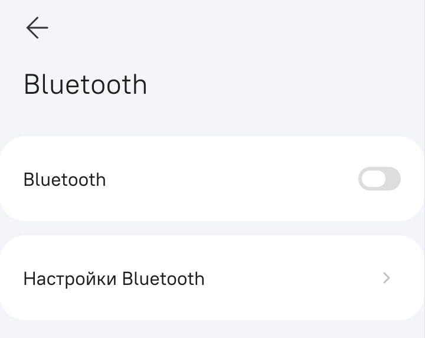Click the right arrow chevron icon
Viewport: 425px width, 338px height.
pyautogui.click(x=387, y=278)
